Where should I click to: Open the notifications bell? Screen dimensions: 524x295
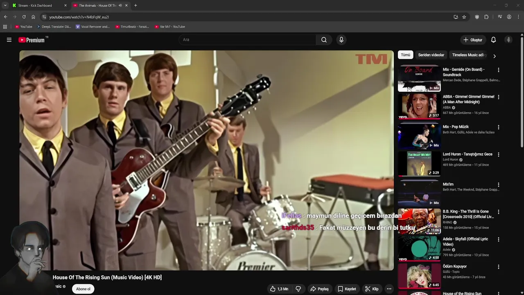click(x=493, y=40)
